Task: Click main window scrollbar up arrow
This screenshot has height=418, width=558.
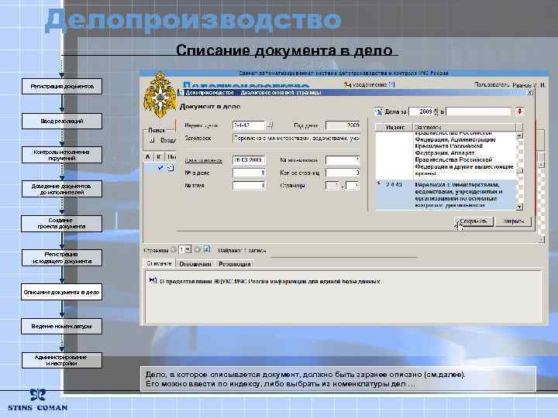Action: pos(541,165)
